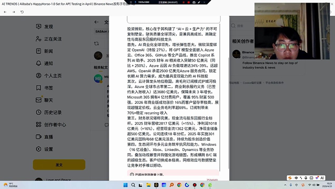Click the Cookie偏好设置 footer link

tap(252, 83)
